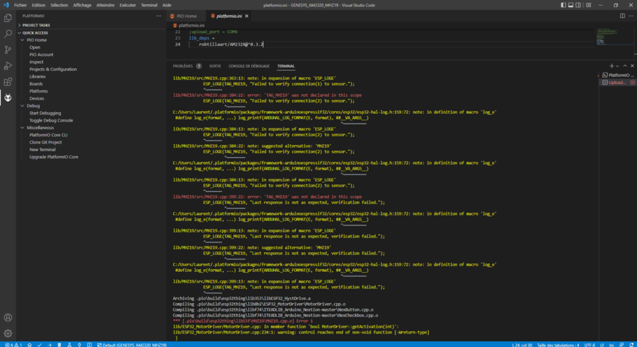Change the LF end-of-line sequence
The height and width of the screenshot is (347, 637).
coord(602,344)
